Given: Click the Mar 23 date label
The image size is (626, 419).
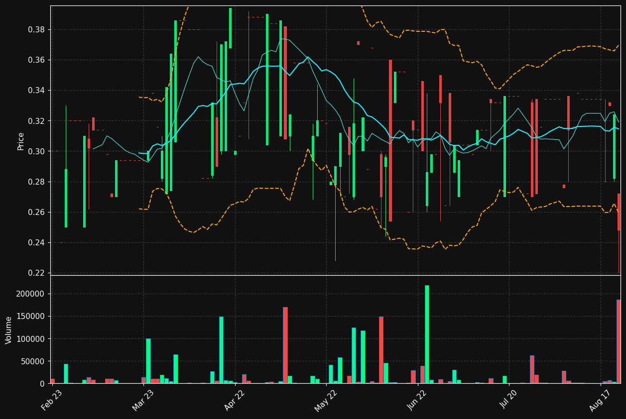Looking at the screenshot, I should [x=143, y=401].
